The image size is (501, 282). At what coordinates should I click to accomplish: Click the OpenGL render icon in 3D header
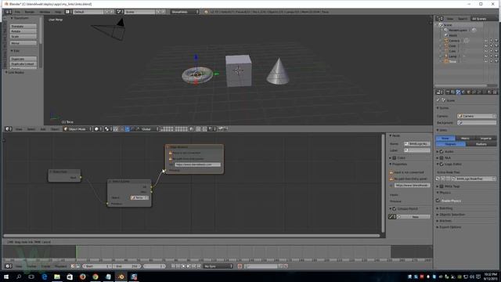coord(221,128)
